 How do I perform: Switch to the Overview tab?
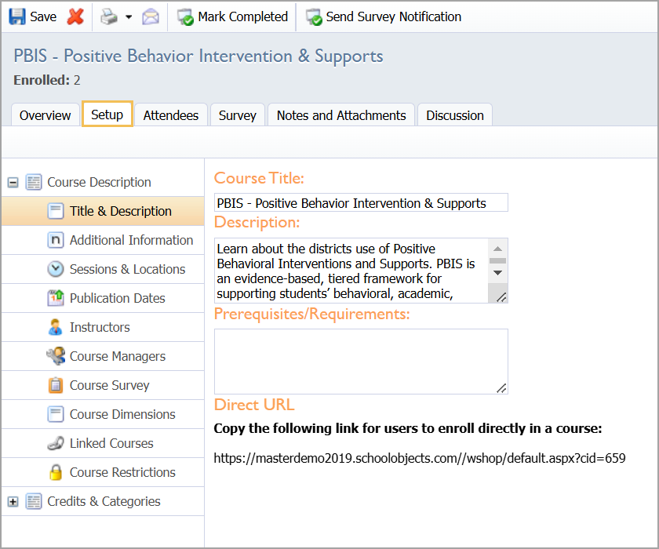click(x=45, y=115)
